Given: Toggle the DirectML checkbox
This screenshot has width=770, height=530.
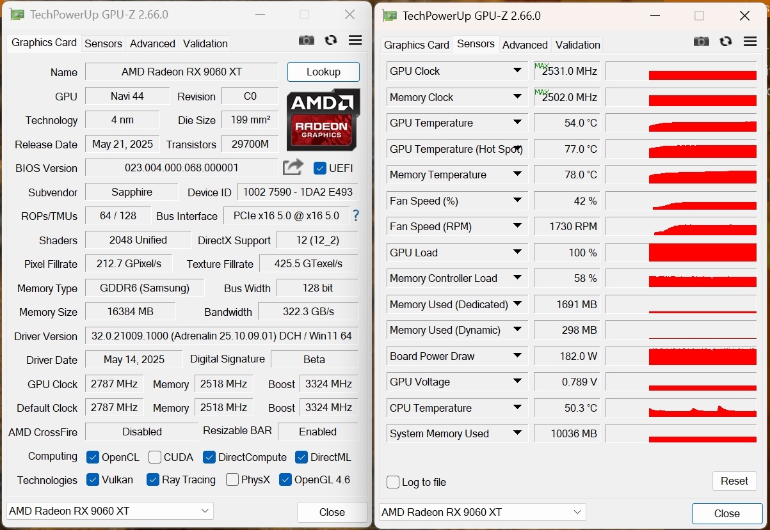Looking at the screenshot, I should point(301,457).
